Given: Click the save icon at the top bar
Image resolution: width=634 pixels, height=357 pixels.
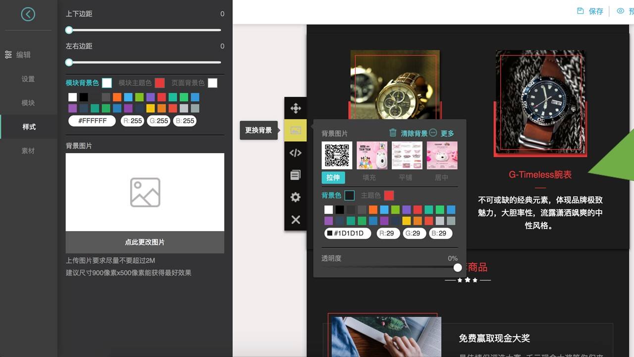Looking at the screenshot, I should [581, 11].
